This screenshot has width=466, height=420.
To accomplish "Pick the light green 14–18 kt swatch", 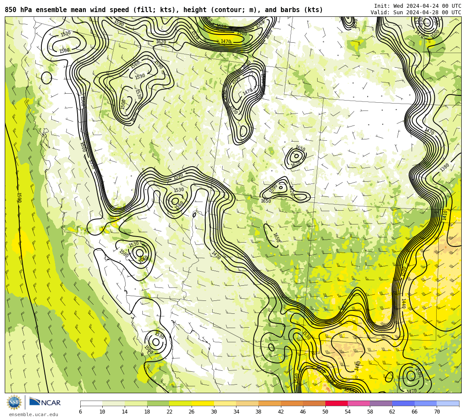I will point(136,403).
